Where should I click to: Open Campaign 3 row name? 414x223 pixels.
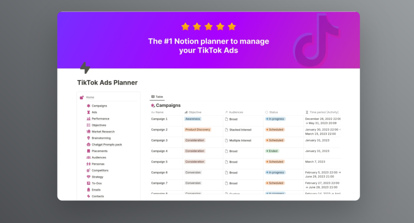click(159, 140)
